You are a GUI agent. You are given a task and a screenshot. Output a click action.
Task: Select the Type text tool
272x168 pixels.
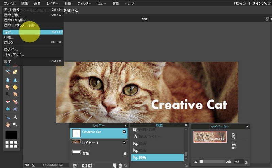[15, 117]
